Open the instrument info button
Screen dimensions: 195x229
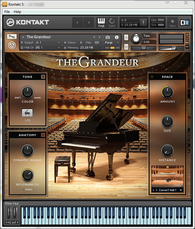116,37
